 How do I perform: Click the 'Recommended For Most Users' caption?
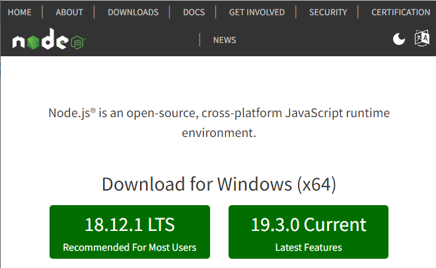[x=129, y=247]
